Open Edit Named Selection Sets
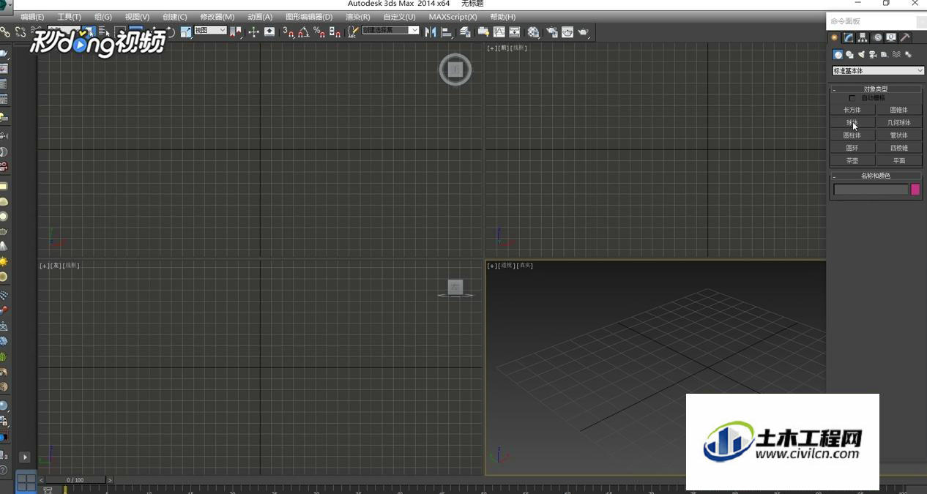Screen dimensions: 927x494 tap(353, 31)
